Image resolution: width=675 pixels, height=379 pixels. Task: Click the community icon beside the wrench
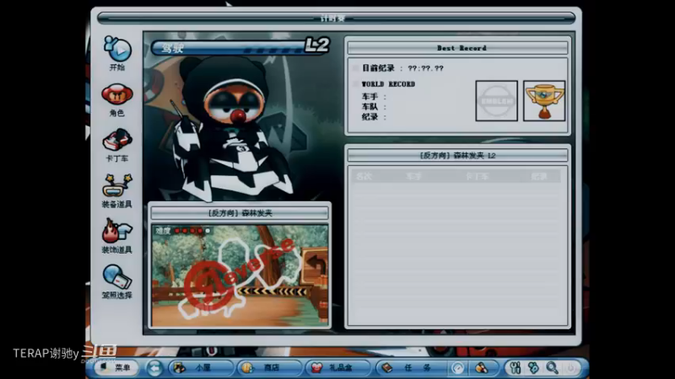click(x=533, y=368)
